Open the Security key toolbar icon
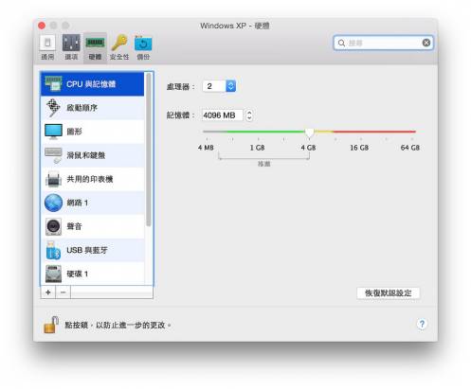The width and height of the screenshot is (471, 389). 119,47
